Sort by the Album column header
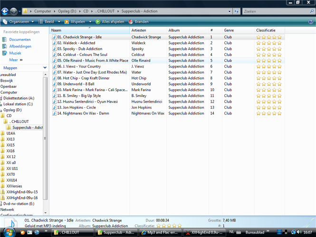Image resolution: width=316 pixels, height=237 pixels. click(187, 30)
